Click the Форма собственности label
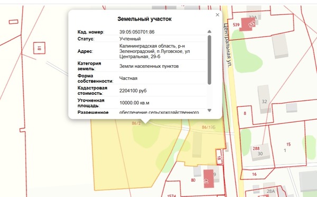 [x=95, y=78]
